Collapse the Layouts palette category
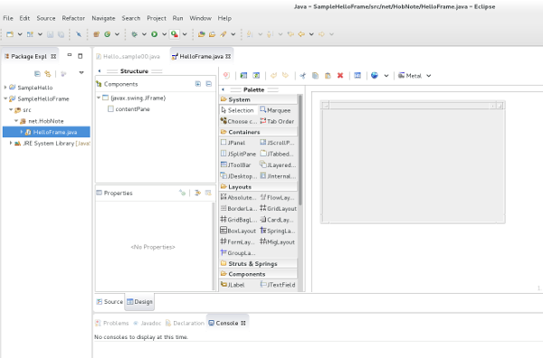Image resolution: width=543 pixels, height=358 pixels. (259, 187)
